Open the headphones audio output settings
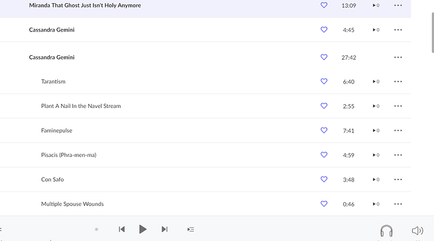 pos(386,231)
